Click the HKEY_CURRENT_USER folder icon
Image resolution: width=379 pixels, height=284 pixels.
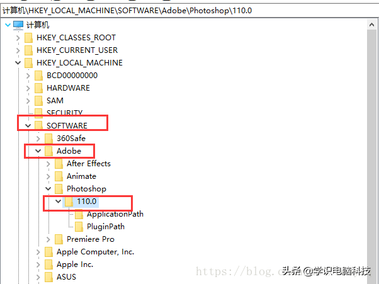29,50
